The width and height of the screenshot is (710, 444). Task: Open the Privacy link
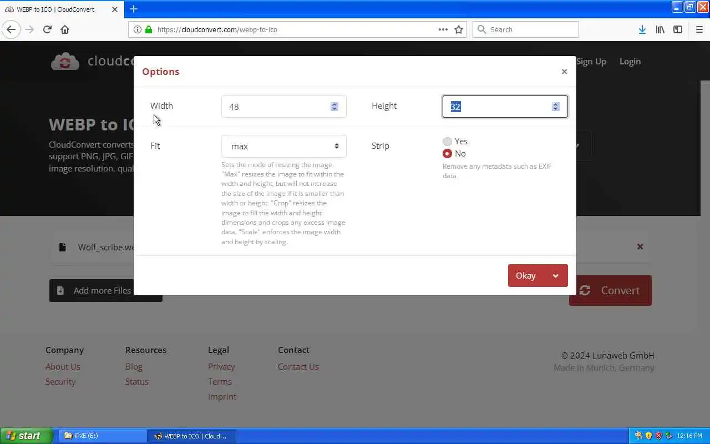tap(221, 367)
